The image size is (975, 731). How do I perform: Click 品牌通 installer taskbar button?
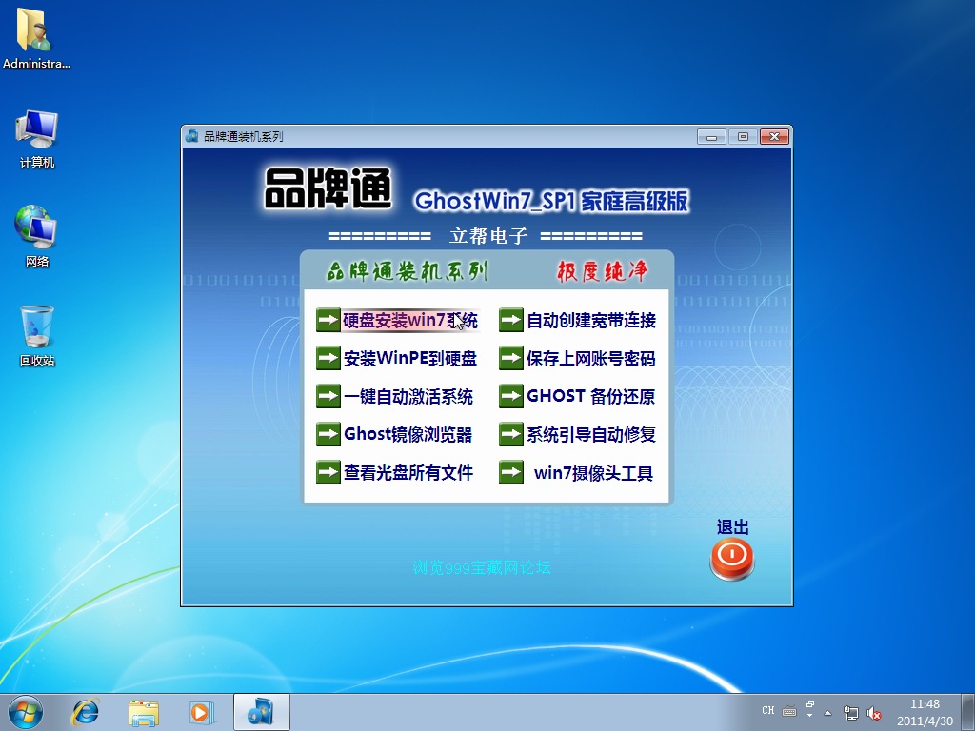coord(261,712)
